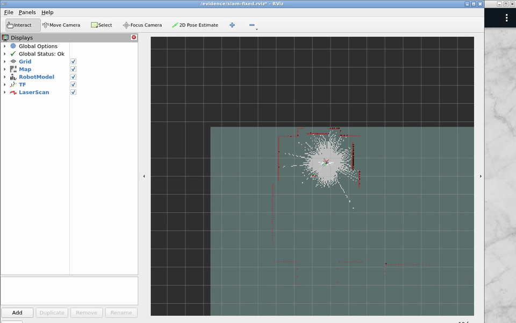This screenshot has height=323, width=516.
Task: Click the Grid display icon
Action: (13, 61)
